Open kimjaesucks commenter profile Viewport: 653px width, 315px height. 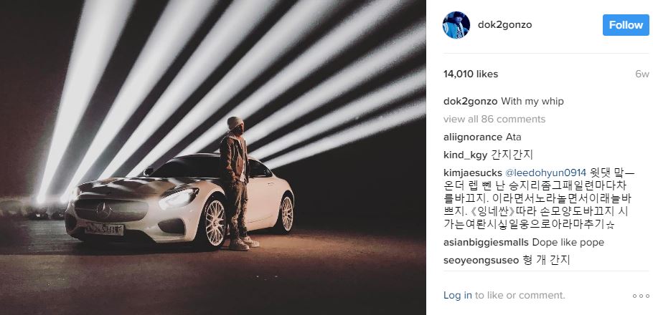tap(473, 173)
